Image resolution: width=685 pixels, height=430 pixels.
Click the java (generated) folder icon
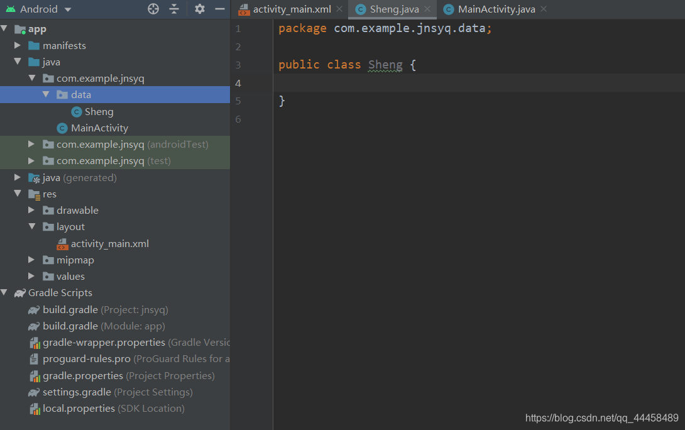coord(34,178)
